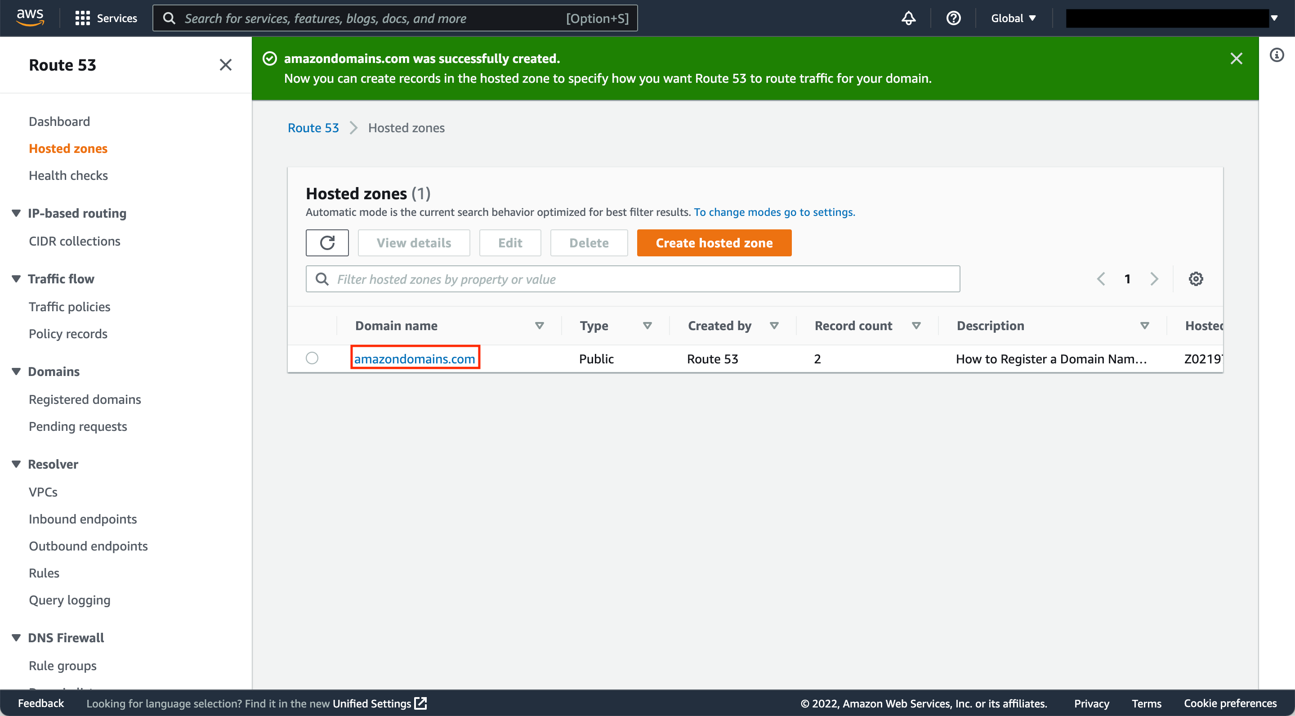Select Dashboard from left sidebar
Viewport: 1295px width, 716px height.
coord(59,121)
